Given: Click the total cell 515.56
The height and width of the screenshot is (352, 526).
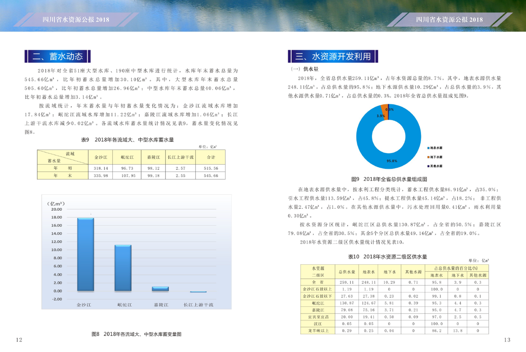Looking at the screenshot, I should coord(211,168).
